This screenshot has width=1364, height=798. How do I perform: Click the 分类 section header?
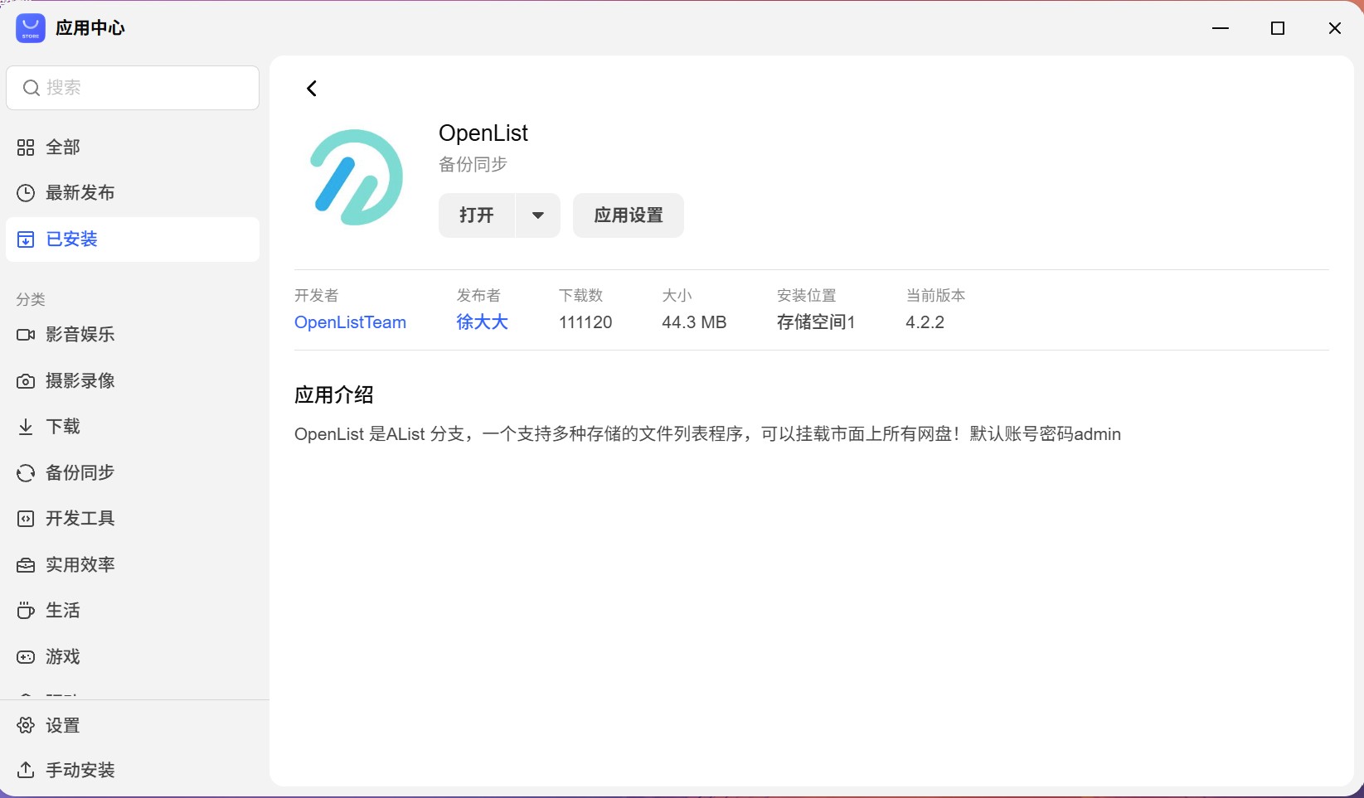(x=31, y=300)
